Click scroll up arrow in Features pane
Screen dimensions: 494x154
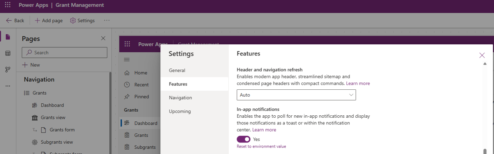[x=485, y=64]
